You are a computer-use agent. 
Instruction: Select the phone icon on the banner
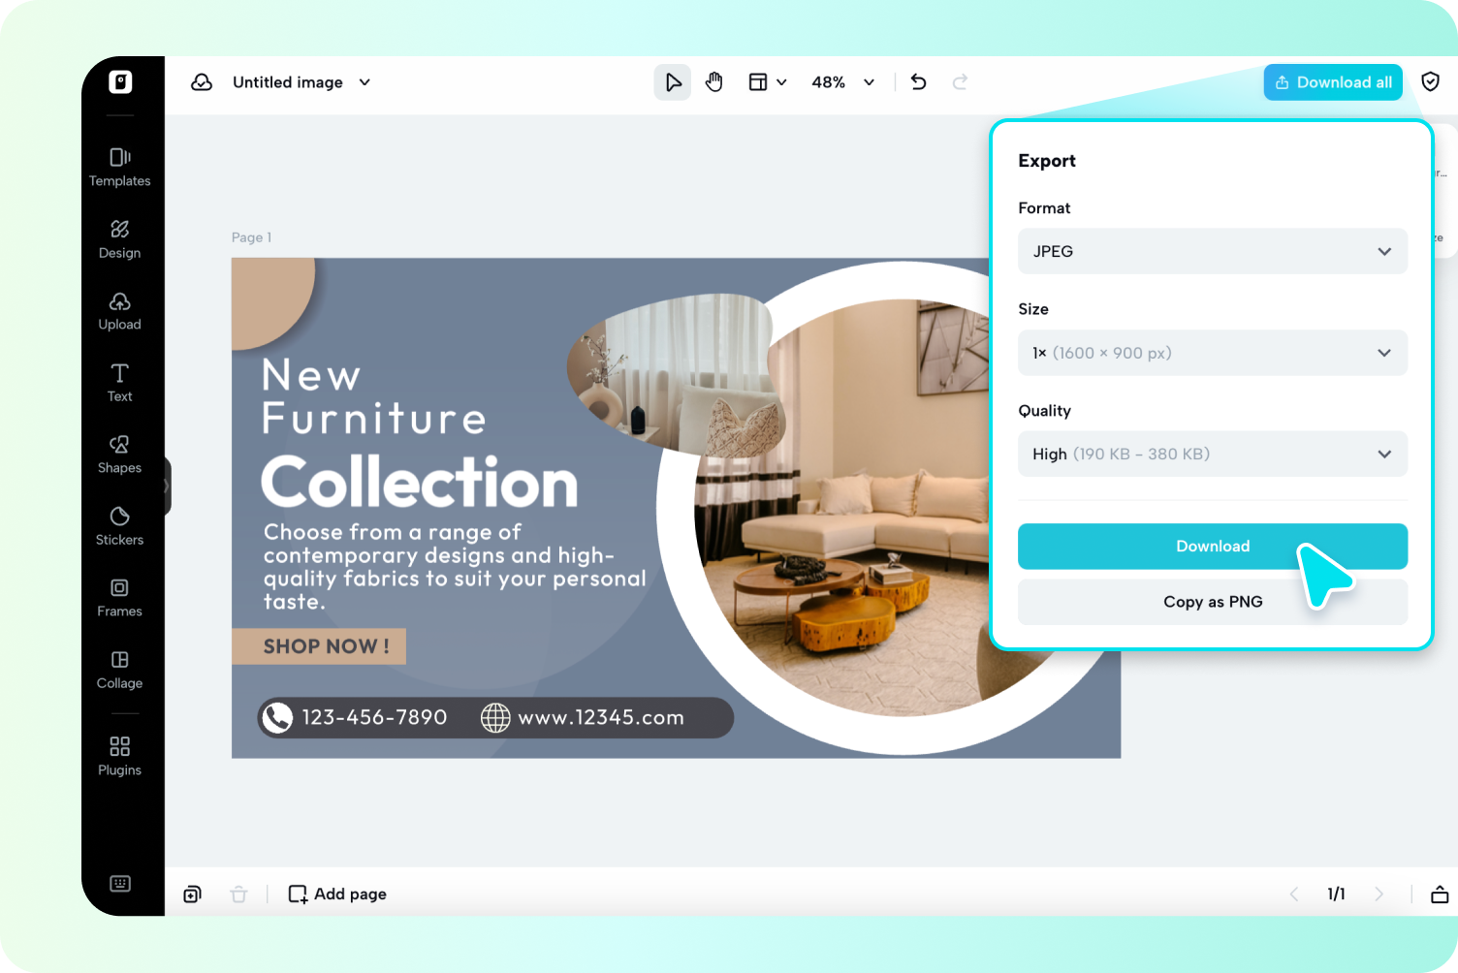pos(277,717)
